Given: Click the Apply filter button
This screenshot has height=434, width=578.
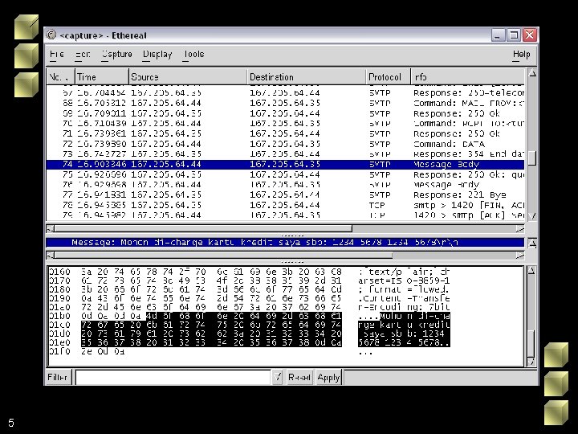Looking at the screenshot, I should coord(328,377).
